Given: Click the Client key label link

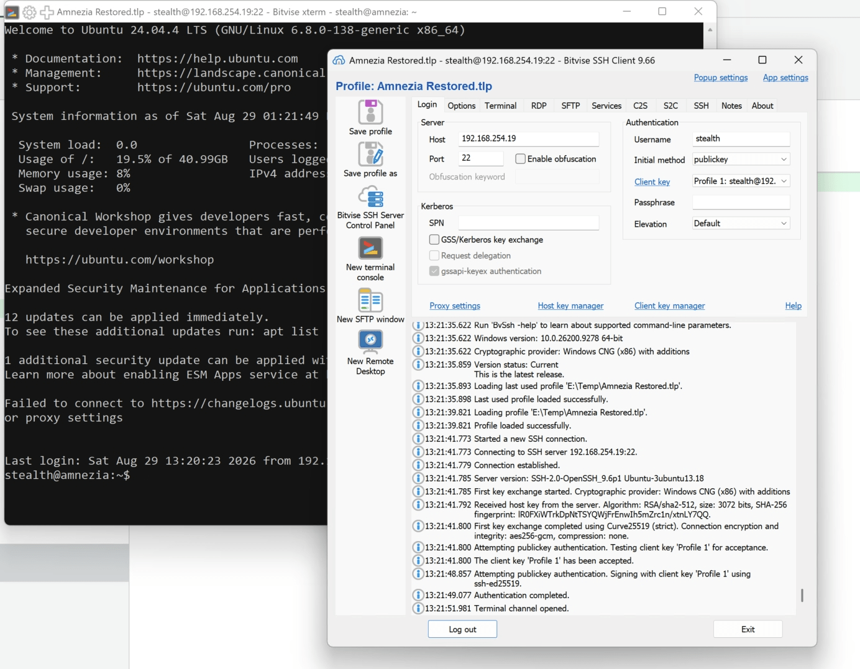Looking at the screenshot, I should [x=652, y=182].
